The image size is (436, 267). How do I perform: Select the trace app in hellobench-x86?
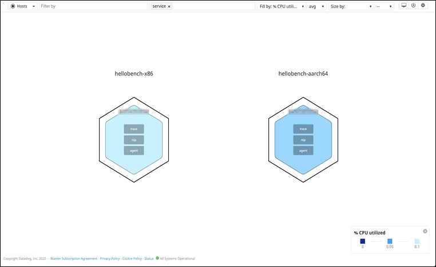pos(134,129)
